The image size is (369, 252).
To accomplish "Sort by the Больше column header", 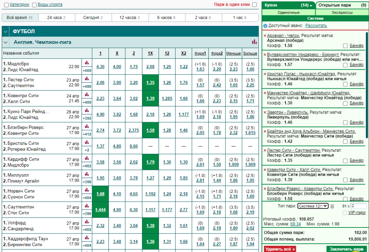I will coord(250,53).
